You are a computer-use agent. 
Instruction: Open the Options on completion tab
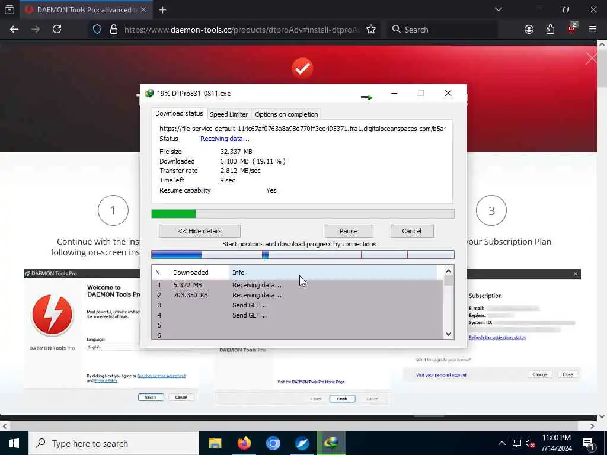286,114
